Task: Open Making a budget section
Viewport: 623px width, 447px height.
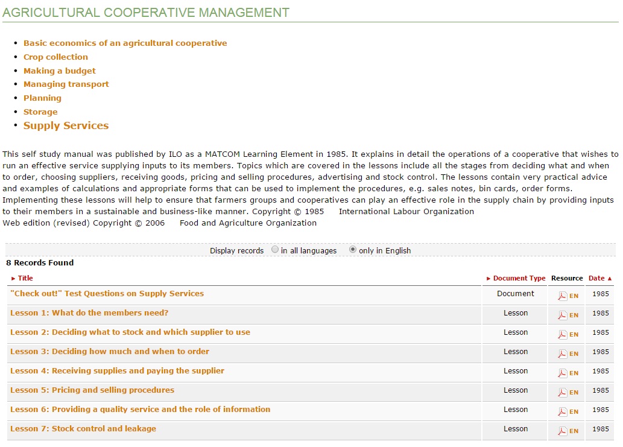Action: tap(59, 71)
